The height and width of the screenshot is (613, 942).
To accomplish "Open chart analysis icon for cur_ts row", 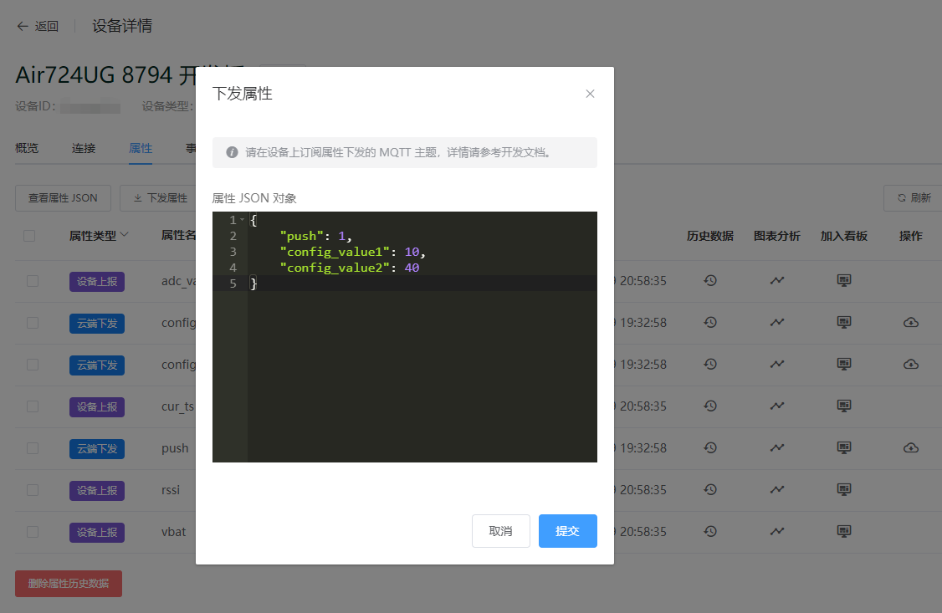I will coord(777,406).
